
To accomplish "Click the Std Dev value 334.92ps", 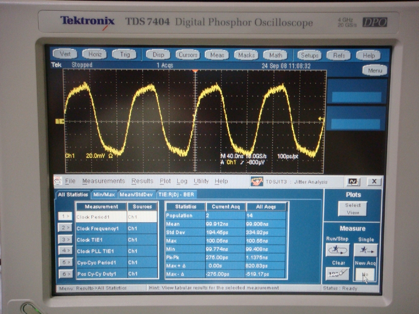I will (257, 232).
